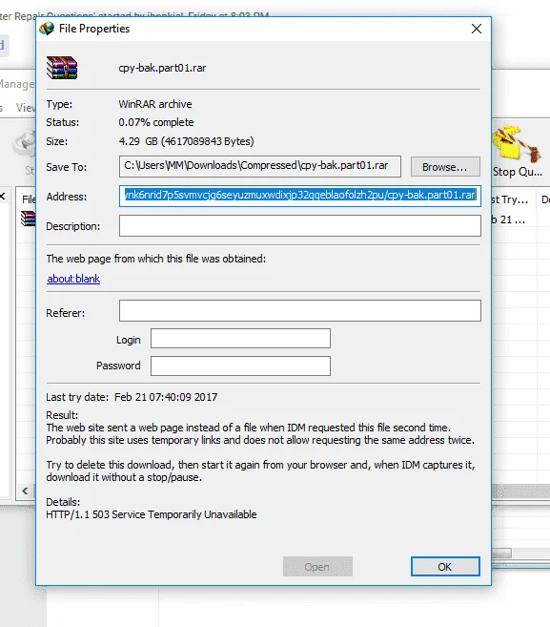Click the Referer input field
Screen dimensions: 550x627
(x=299, y=311)
